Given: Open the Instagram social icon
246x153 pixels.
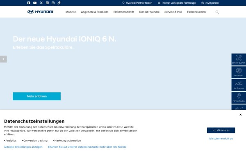Looking at the screenshot, I should (53, 3).
